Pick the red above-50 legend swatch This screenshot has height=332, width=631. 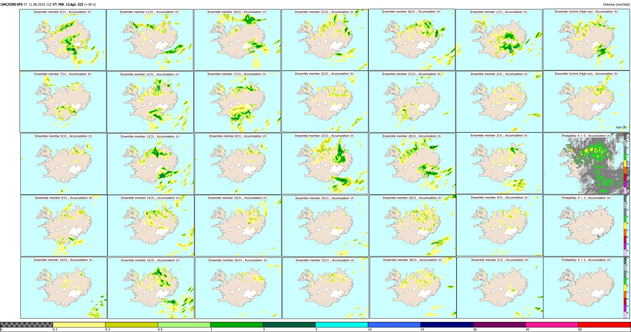[604, 325]
